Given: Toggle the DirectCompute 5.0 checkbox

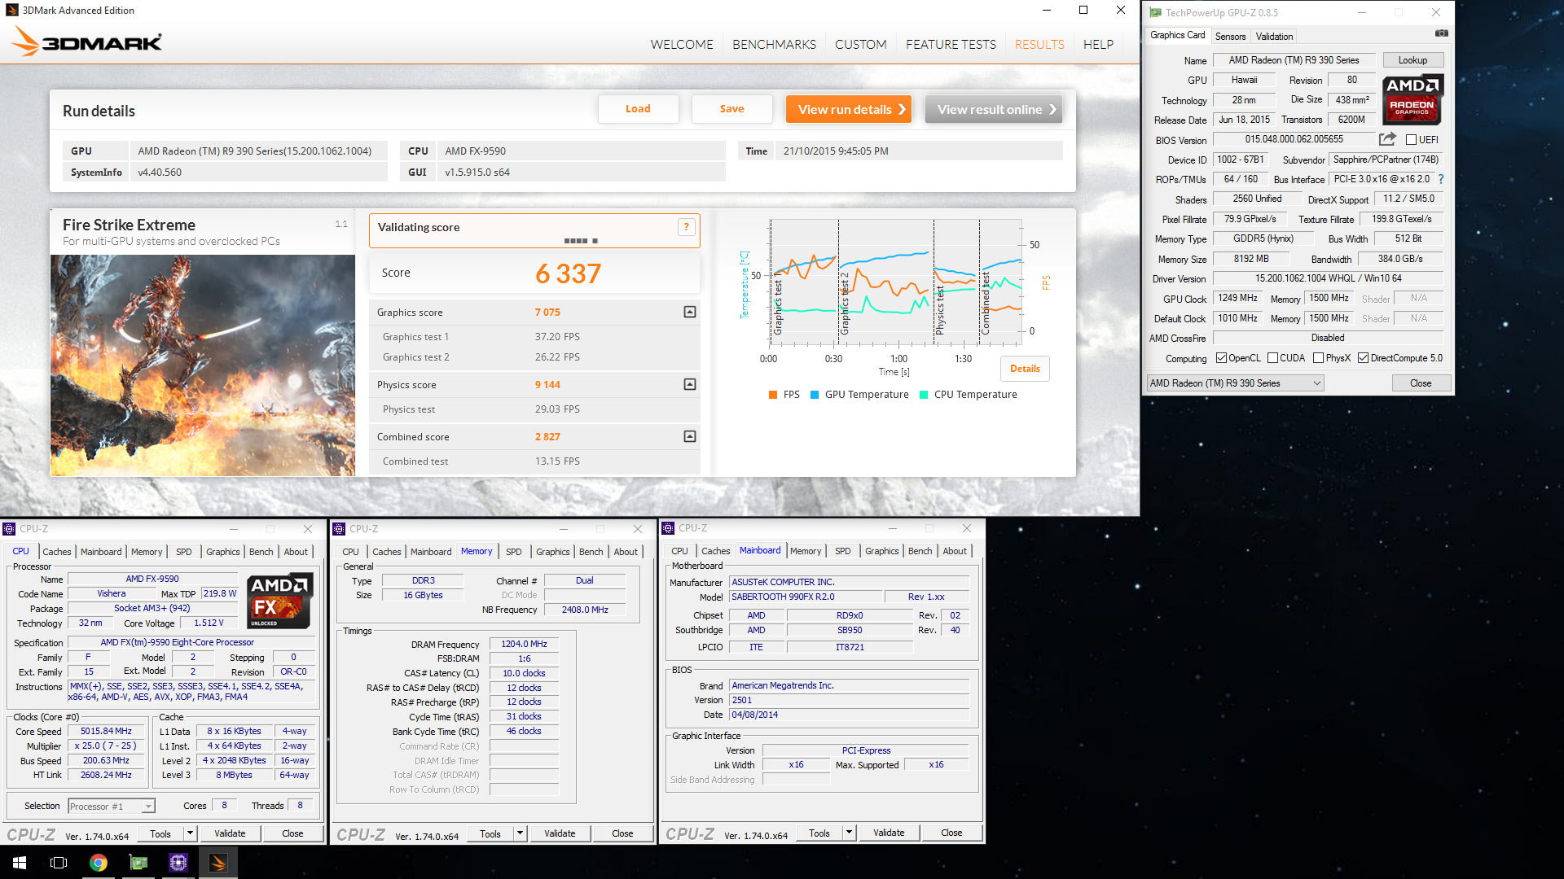Looking at the screenshot, I should [x=1363, y=358].
